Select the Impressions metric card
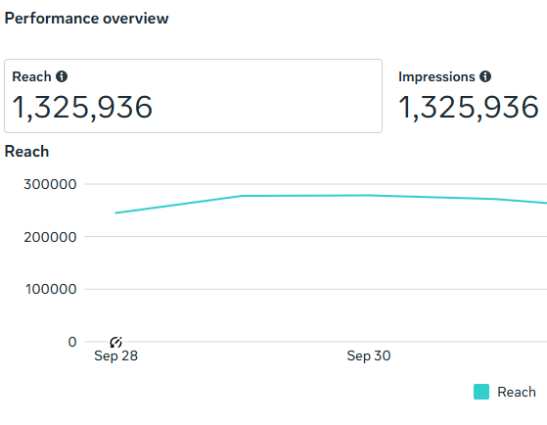The width and height of the screenshot is (547, 425). tap(469, 96)
